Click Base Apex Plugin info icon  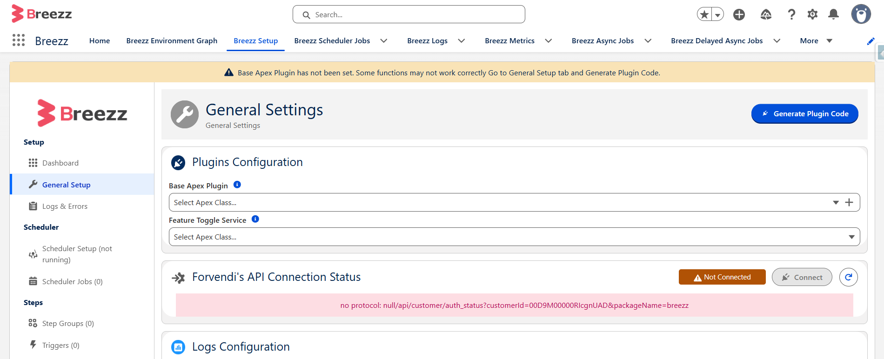(x=237, y=185)
